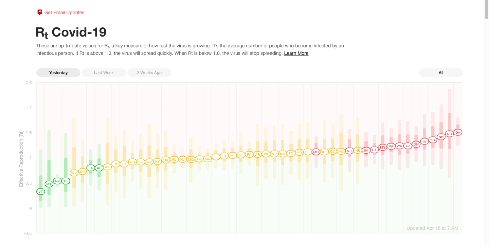Click the VT state marker badge
This screenshot has height=245, width=489.
(x=41, y=192)
